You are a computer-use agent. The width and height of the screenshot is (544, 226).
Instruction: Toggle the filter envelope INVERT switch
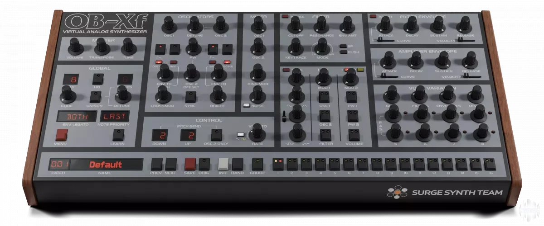(x=374, y=17)
